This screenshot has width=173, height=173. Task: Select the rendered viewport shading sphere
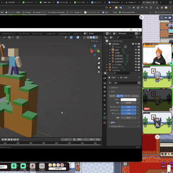(97, 38)
